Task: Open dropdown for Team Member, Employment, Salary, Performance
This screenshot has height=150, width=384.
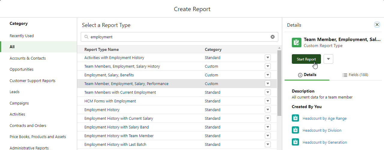Action: 268,84
